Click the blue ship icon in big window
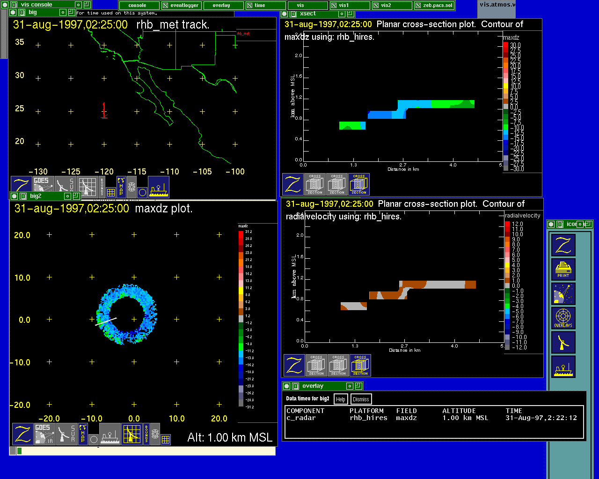Screen dimensions: 599x479 coord(159,187)
